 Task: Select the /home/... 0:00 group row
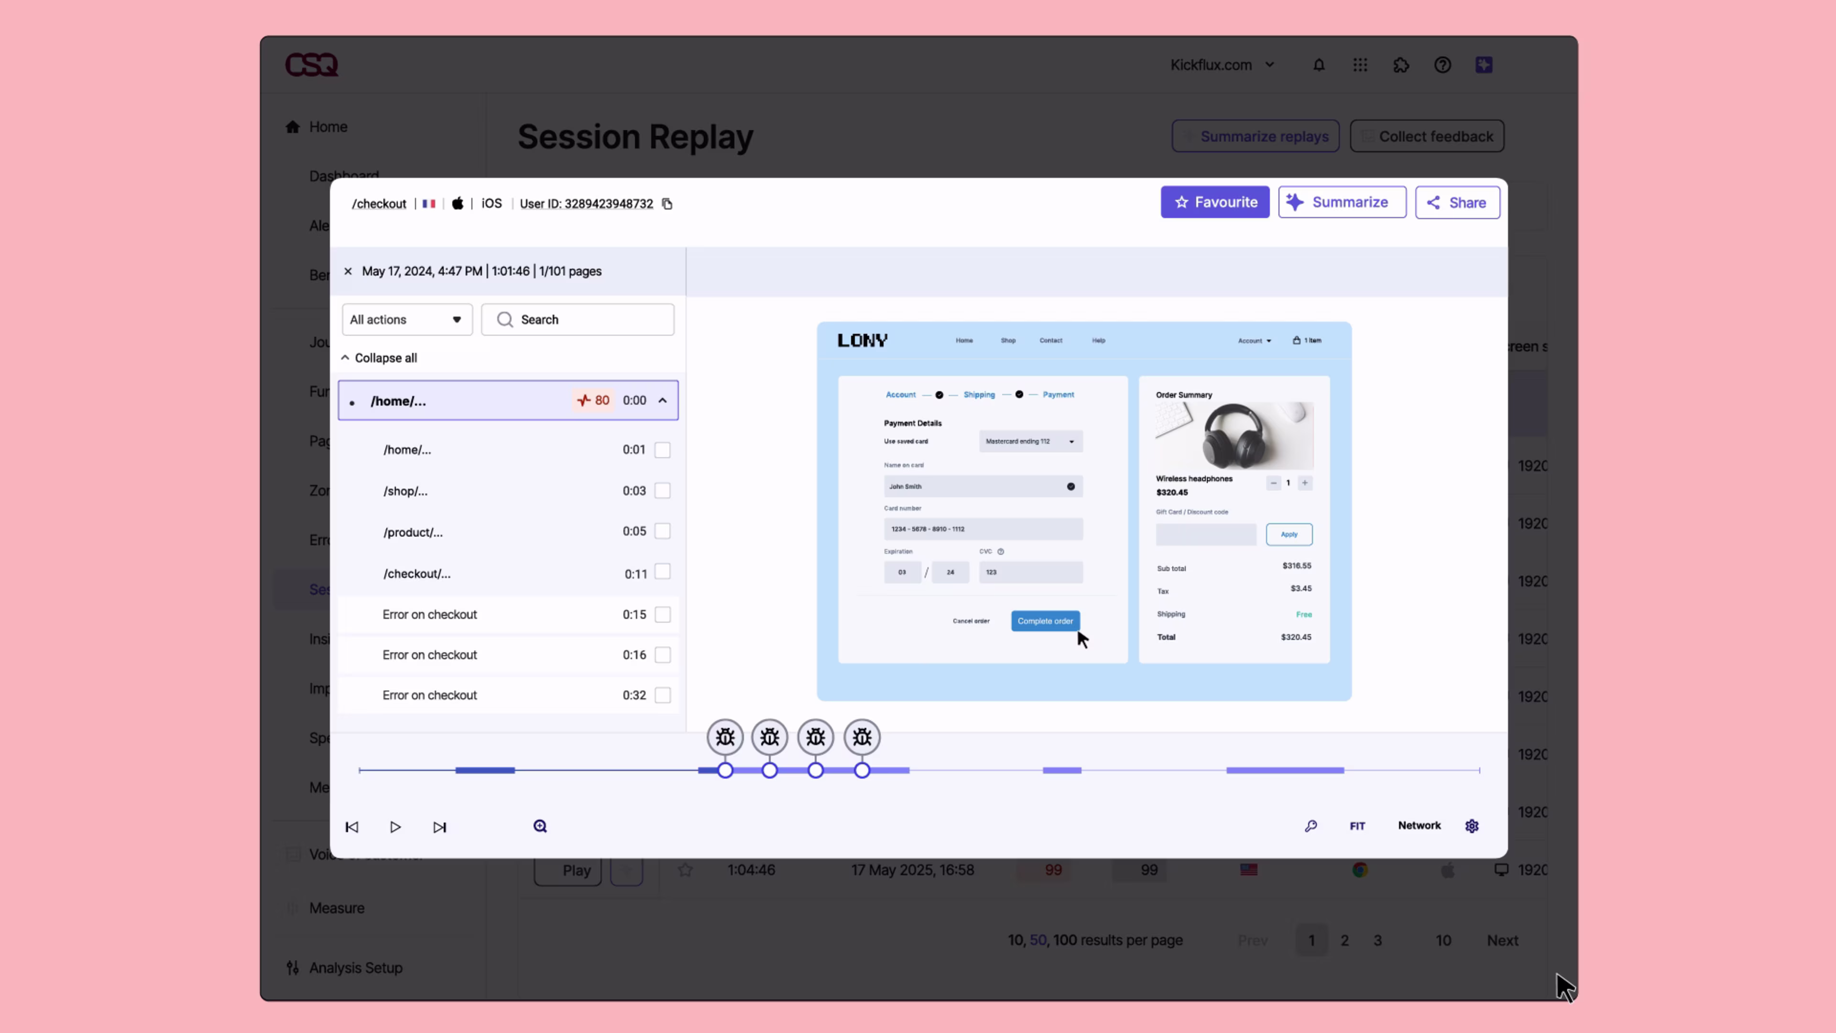coord(508,400)
